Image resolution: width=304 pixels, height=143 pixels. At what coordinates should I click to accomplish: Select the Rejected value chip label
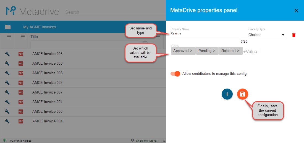point(228,51)
